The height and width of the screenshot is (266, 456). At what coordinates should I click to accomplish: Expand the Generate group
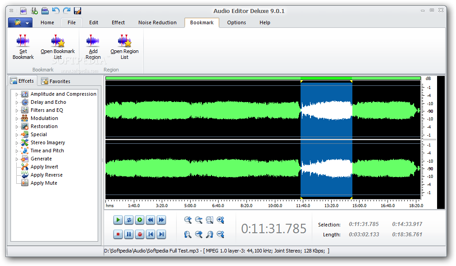pyautogui.click(x=17, y=159)
